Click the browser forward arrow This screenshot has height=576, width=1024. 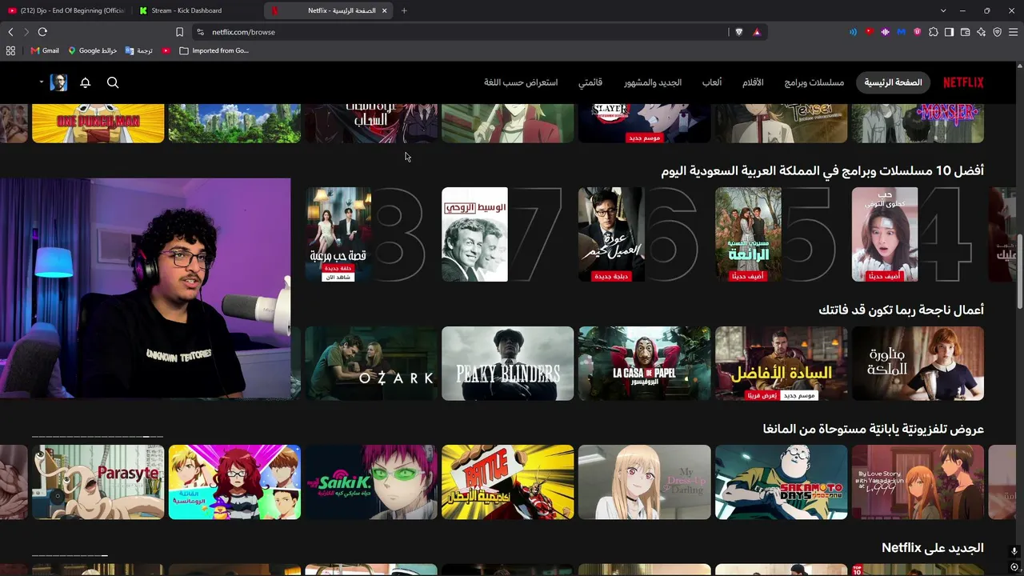click(26, 32)
